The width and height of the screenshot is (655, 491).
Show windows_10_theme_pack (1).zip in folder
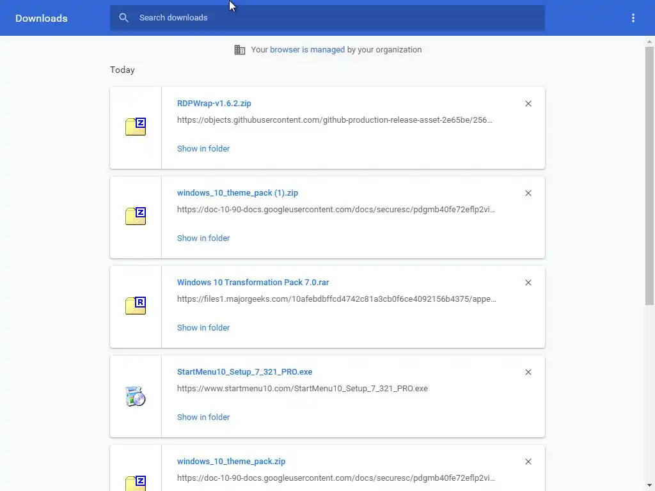(203, 238)
